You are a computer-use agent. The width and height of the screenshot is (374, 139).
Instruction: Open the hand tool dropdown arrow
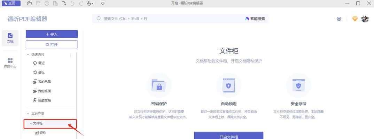tap(93, 3)
